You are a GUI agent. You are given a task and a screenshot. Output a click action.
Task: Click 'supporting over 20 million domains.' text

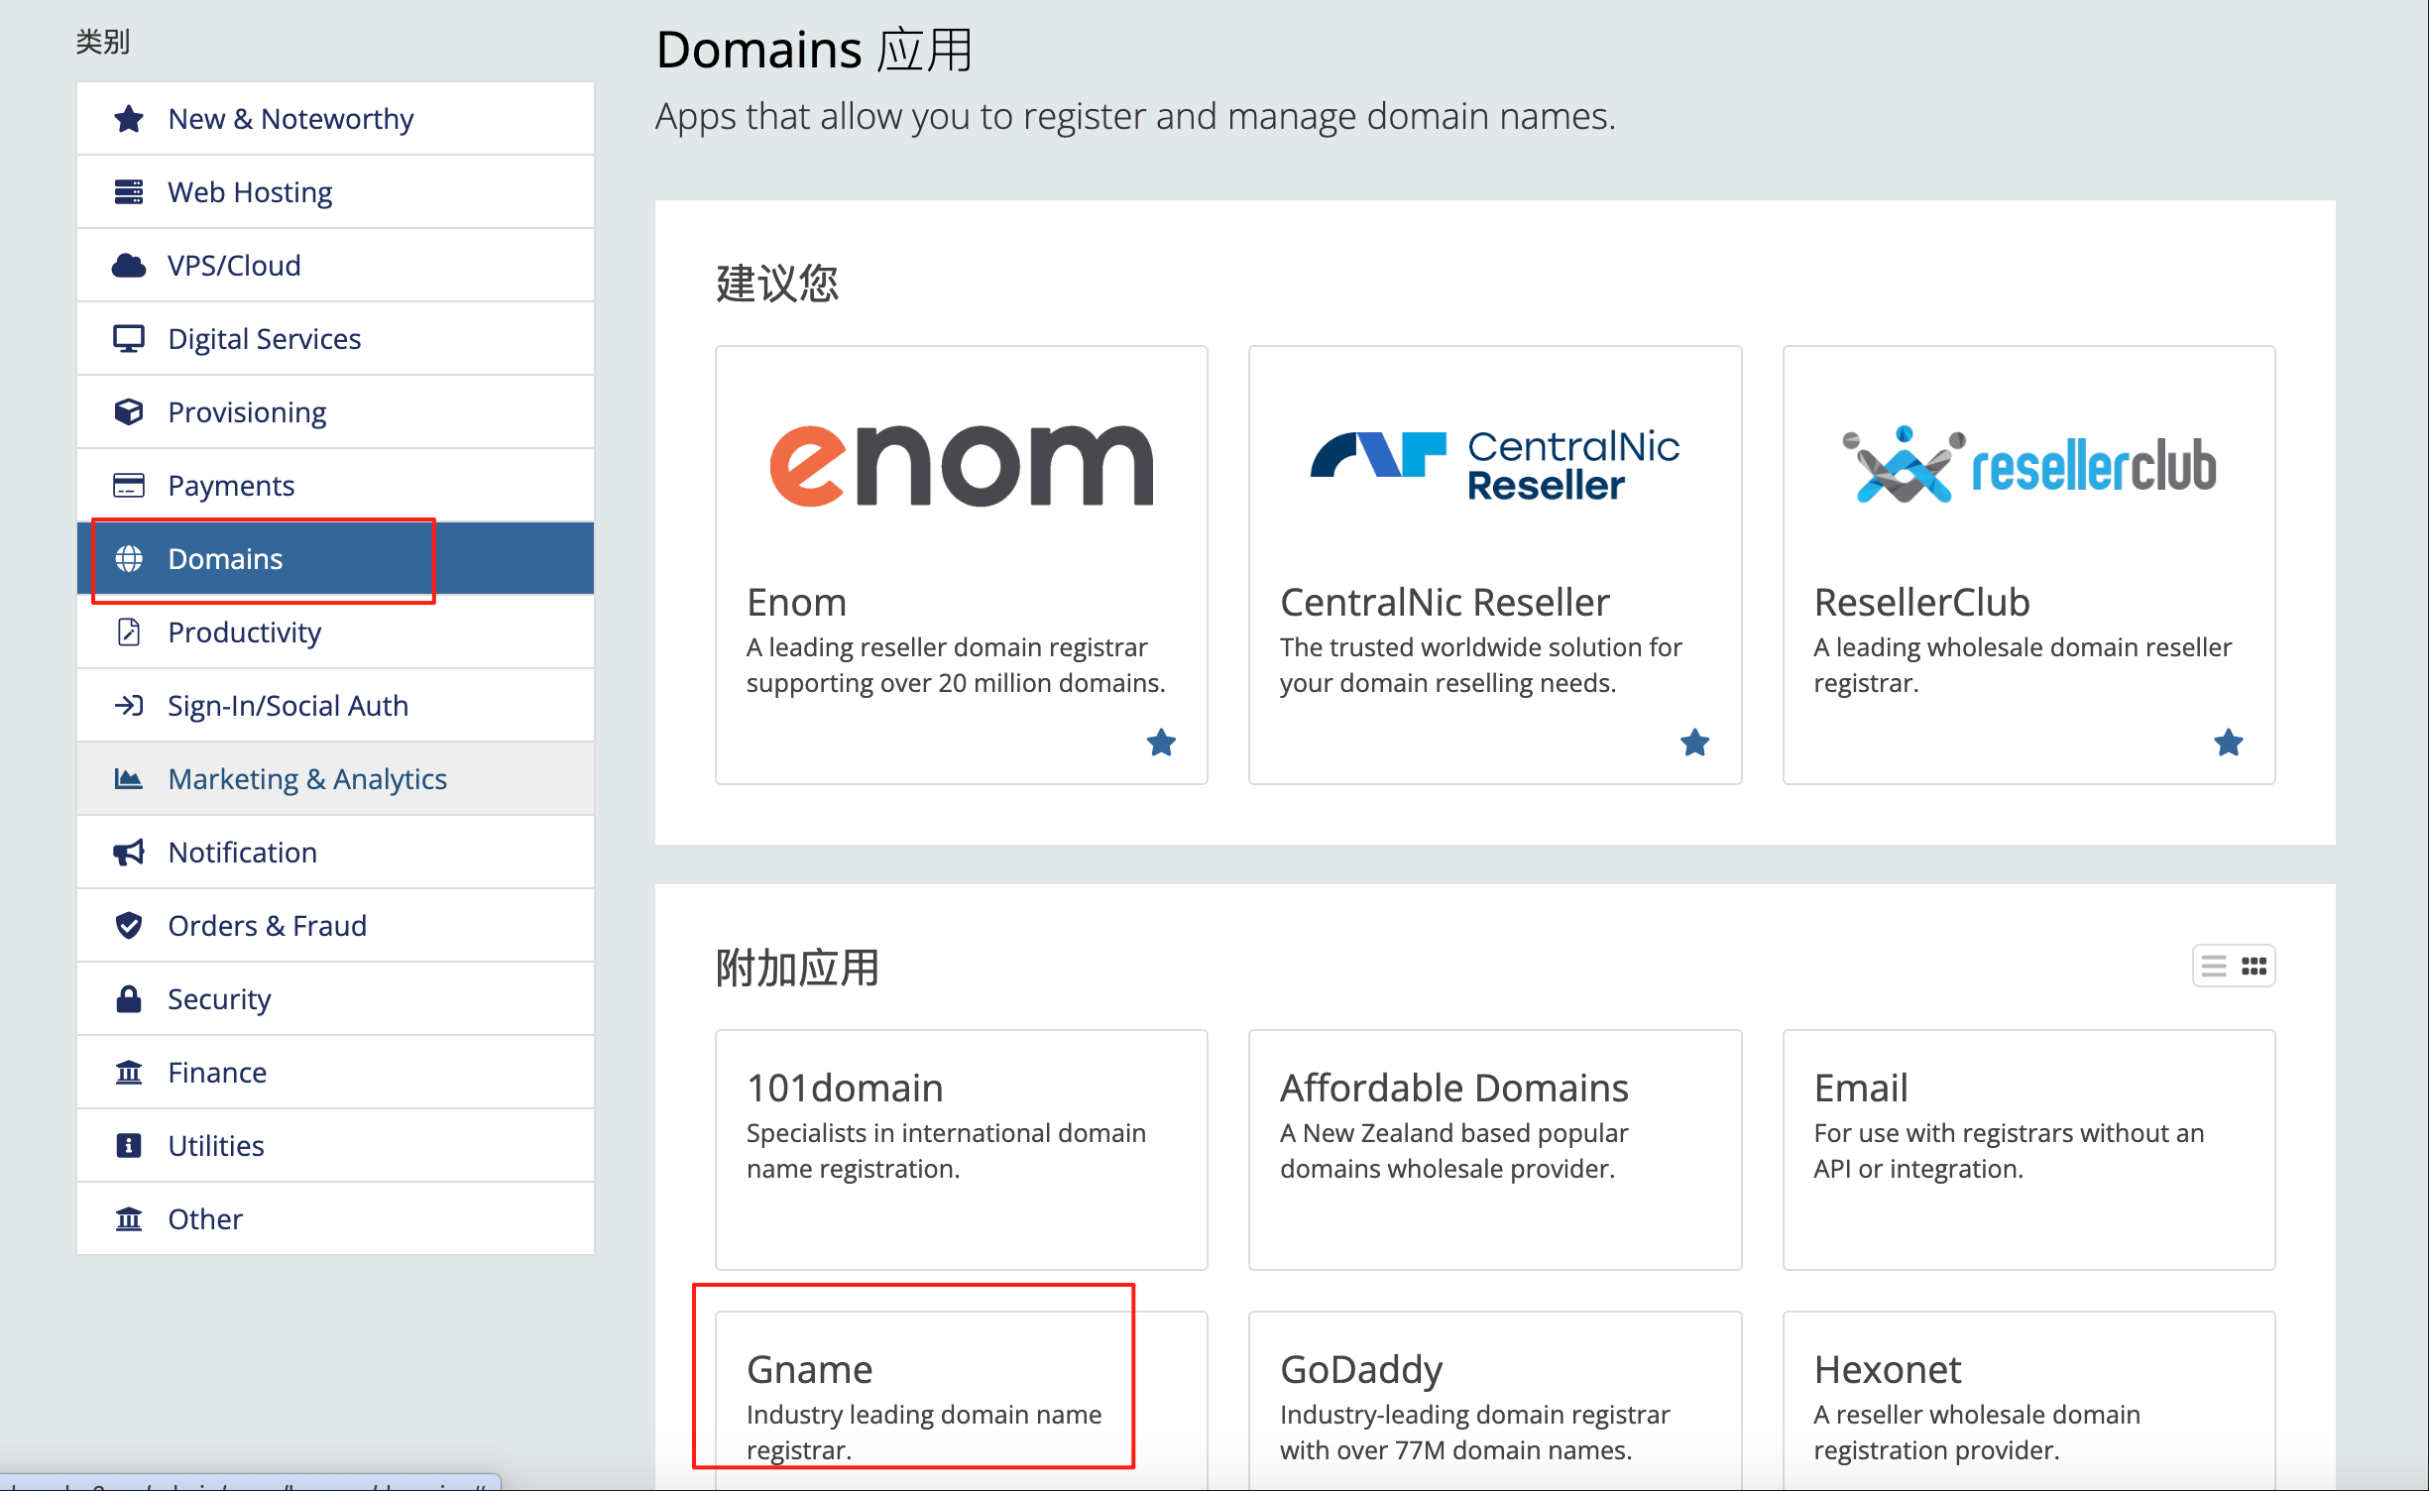click(x=956, y=683)
